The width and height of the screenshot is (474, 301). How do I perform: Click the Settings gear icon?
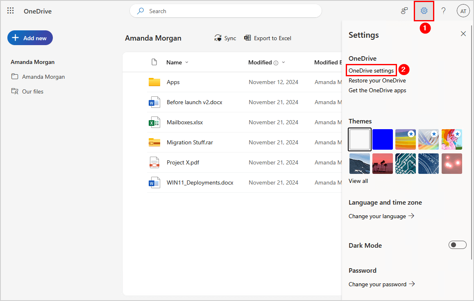click(x=424, y=11)
